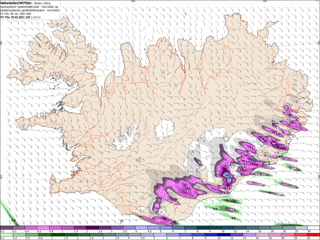Click the 0.2–0.3 dark mauve snow legend swatch

[7, 228]
